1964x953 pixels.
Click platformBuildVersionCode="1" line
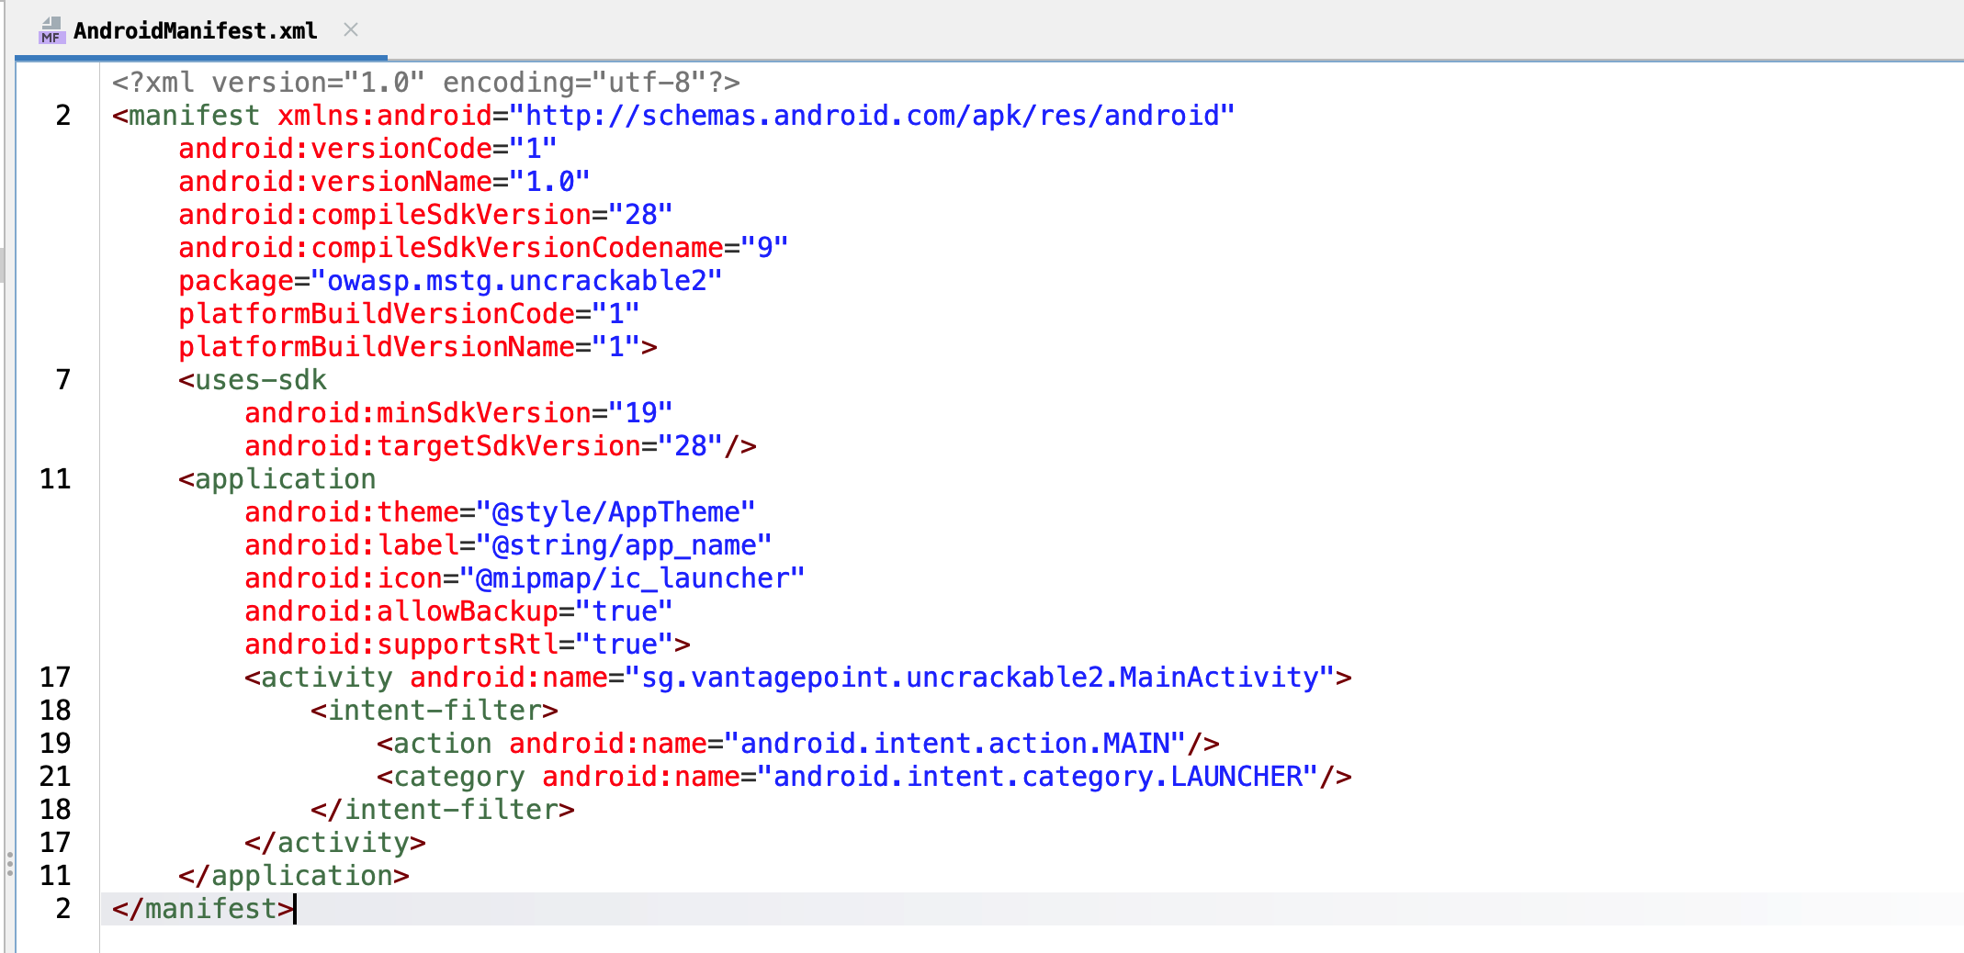[x=409, y=314]
